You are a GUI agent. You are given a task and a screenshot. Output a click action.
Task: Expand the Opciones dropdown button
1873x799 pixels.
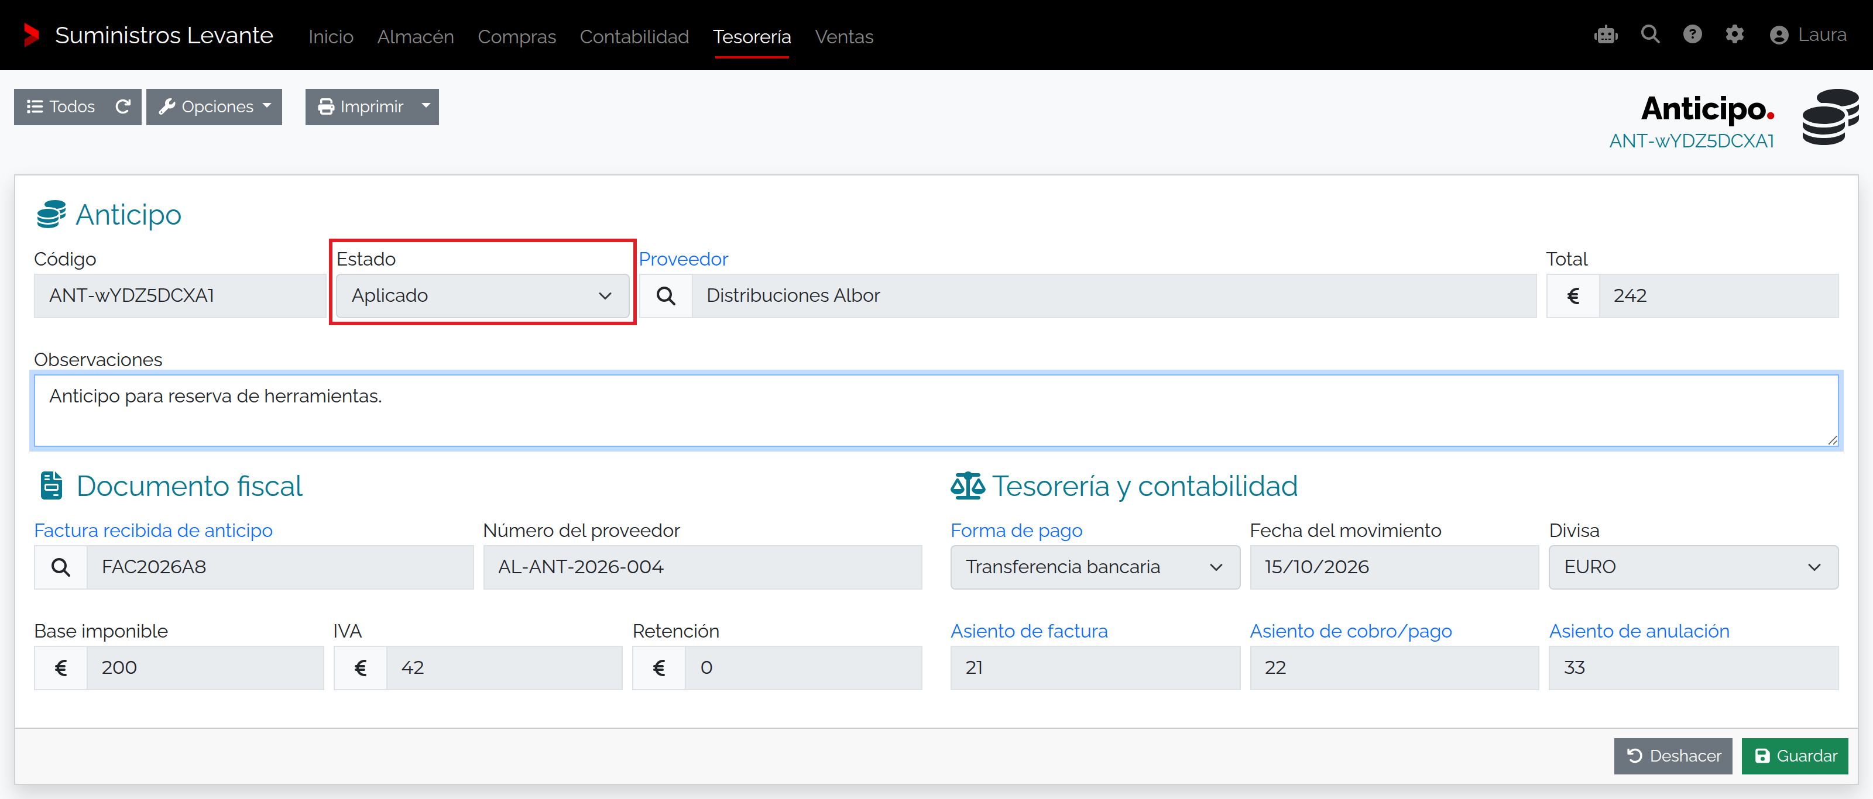pyautogui.click(x=214, y=107)
